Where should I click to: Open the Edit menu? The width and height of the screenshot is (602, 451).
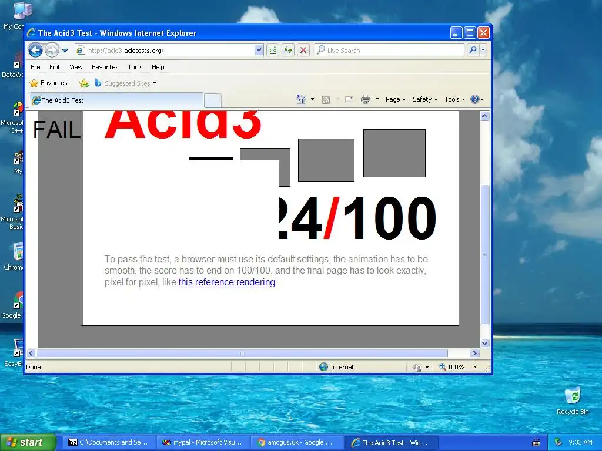(x=55, y=67)
